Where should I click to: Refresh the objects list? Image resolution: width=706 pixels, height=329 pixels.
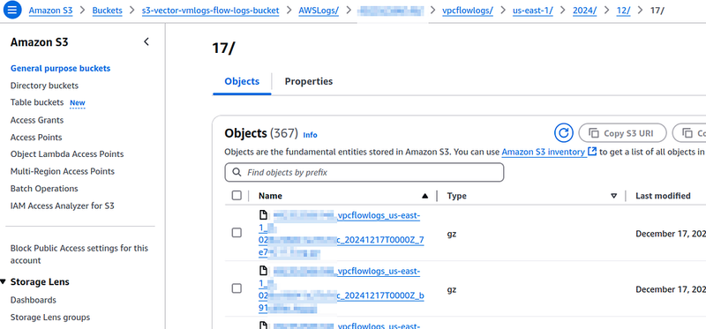[563, 133]
